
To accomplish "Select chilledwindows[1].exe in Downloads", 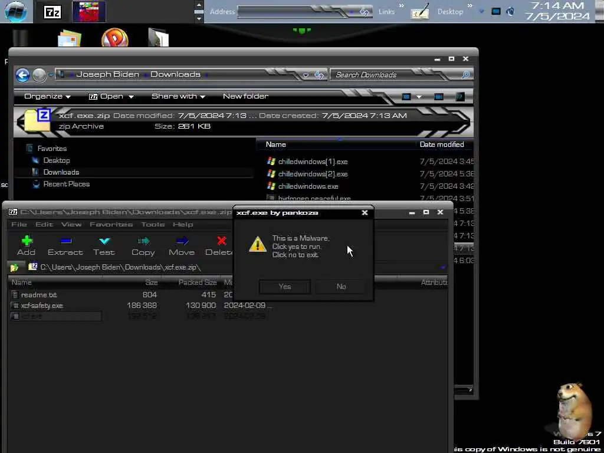I will pos(313,162).
